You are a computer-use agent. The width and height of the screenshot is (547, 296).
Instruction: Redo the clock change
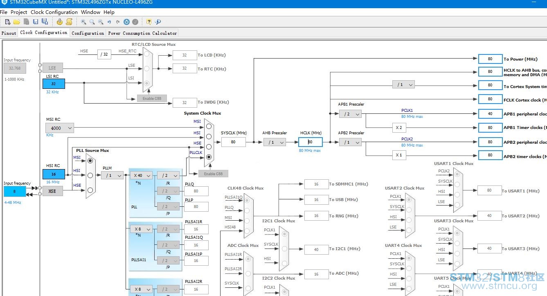pos(118,22)
